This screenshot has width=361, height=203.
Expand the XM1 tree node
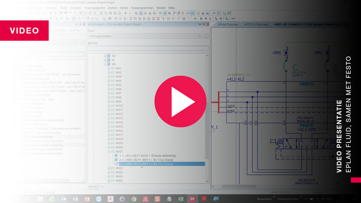109,68
